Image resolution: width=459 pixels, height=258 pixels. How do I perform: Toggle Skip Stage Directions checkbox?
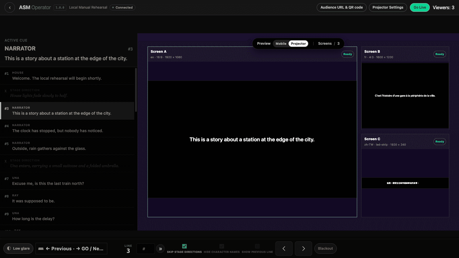tap(184, 246)
